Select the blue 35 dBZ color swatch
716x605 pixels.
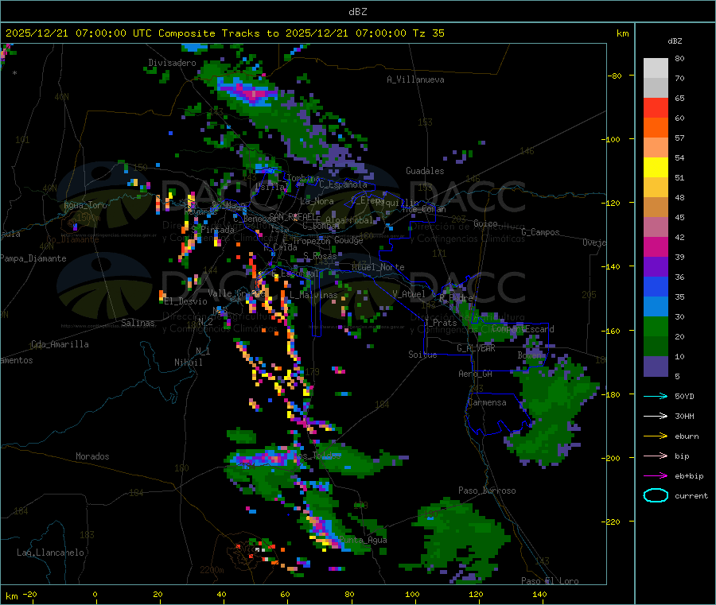tap(656, 286)
